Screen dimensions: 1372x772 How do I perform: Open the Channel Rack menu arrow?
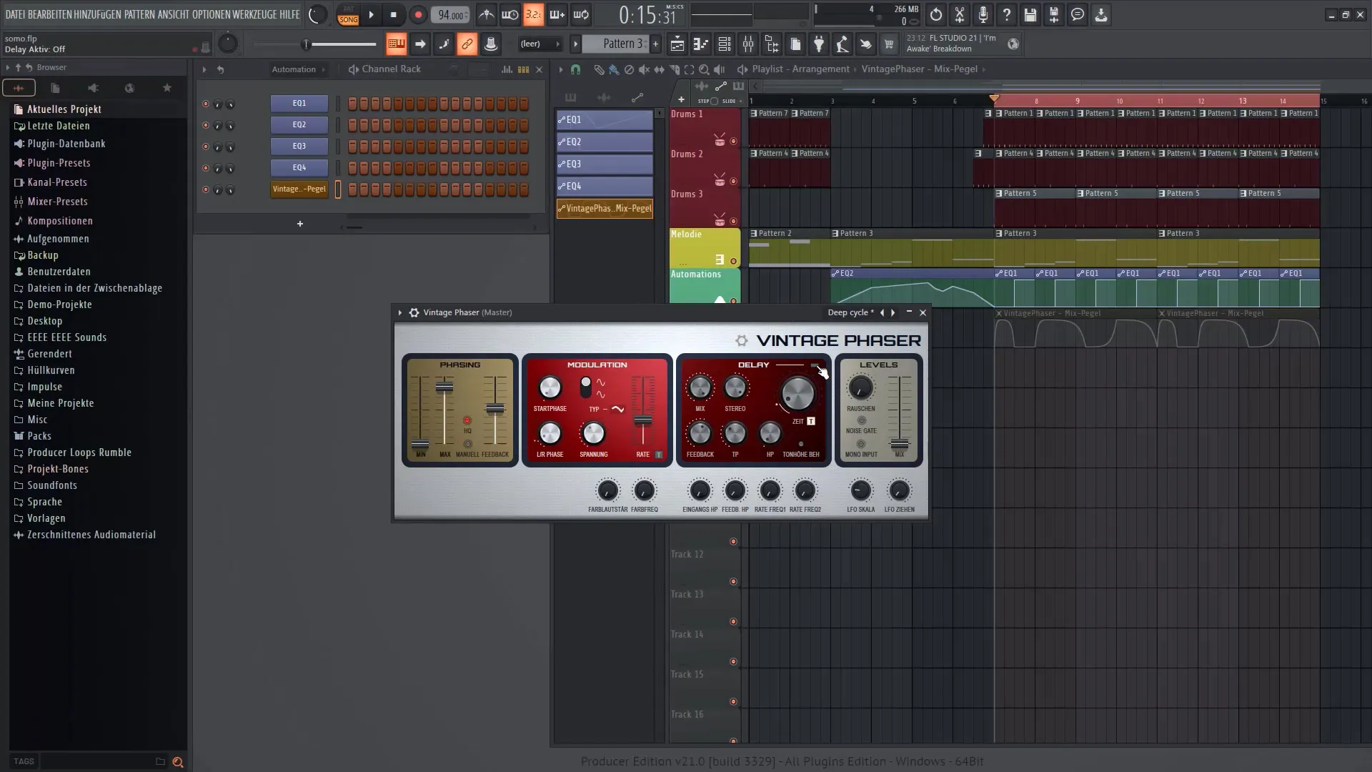click(x=204, y=69)
